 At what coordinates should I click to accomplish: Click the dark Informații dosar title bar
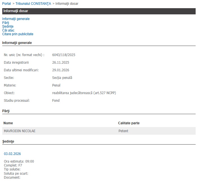pyautogui.click(x=99, y=11)
